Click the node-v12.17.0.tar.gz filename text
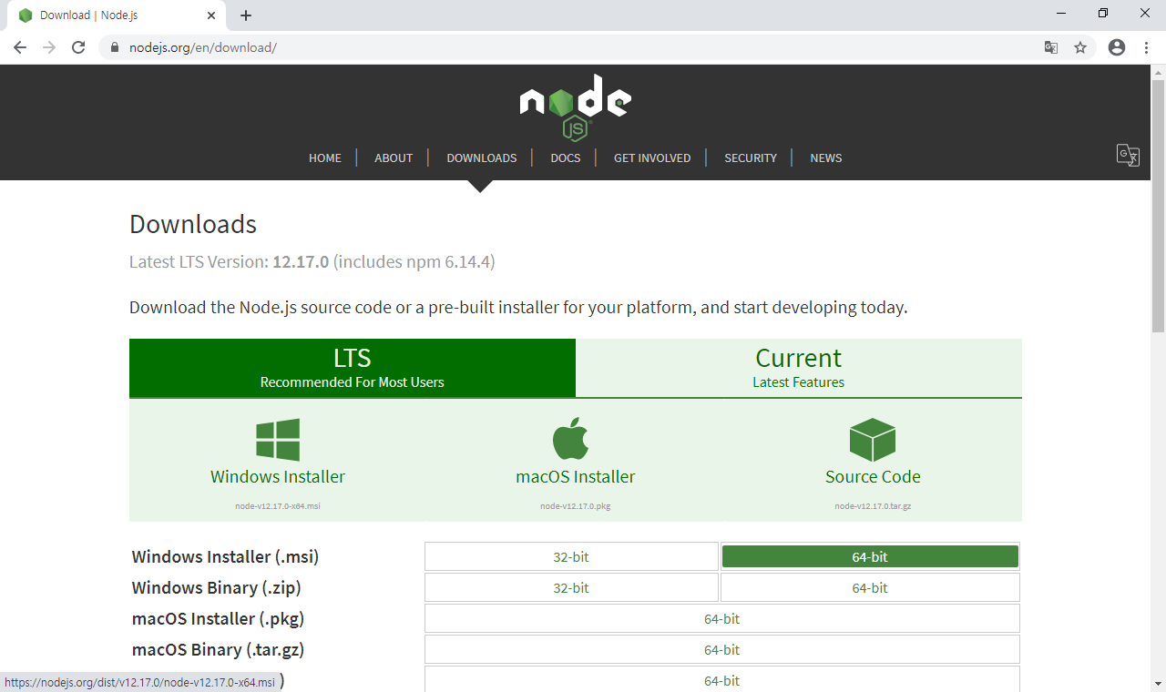 coord(873,506)
